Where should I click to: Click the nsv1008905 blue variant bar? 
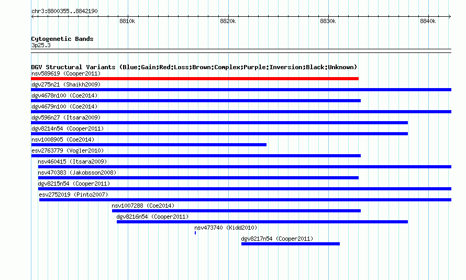click(x=149, y=145)
